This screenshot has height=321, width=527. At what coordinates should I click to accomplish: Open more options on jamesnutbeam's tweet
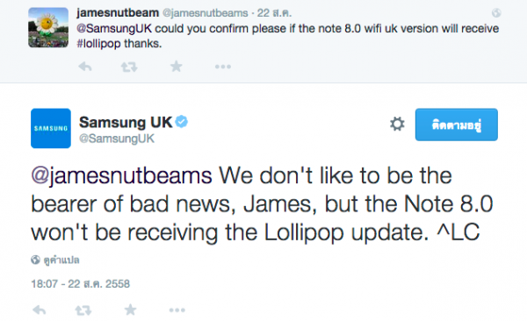[x=223, y=67]
